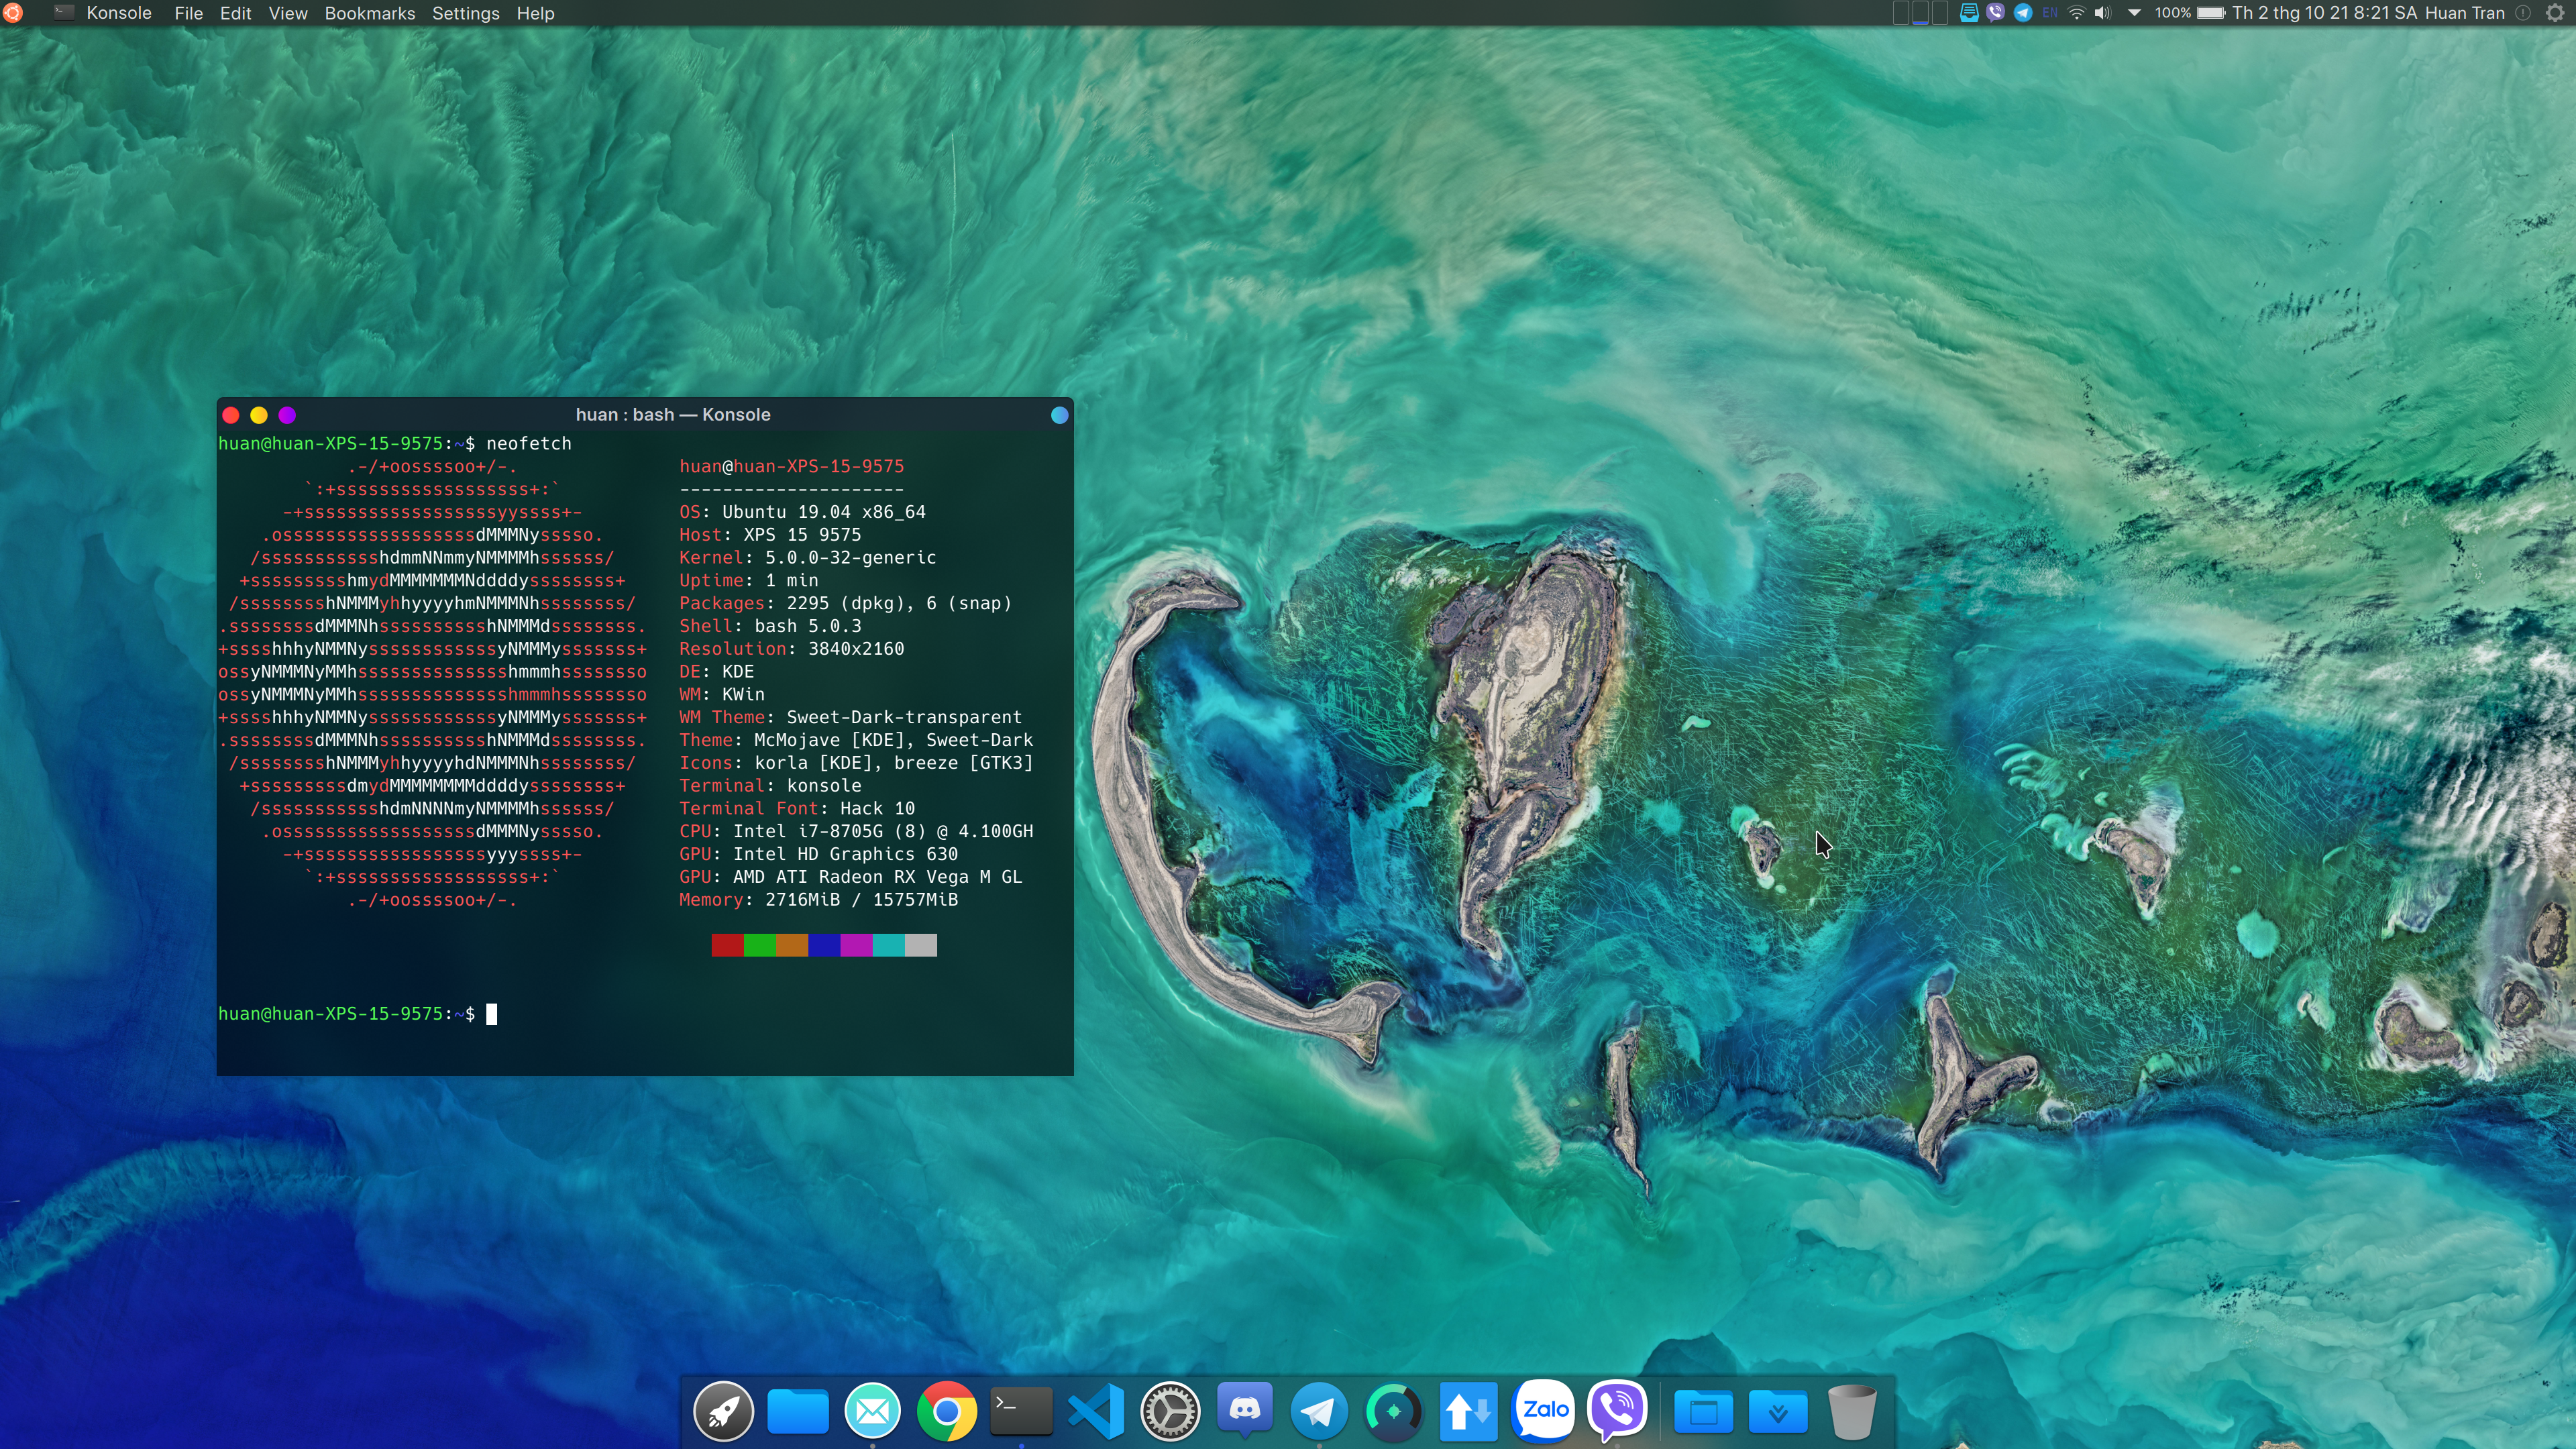The image size is (2576, 1449).
Task: Switch to the first virtual desktop pager
Action: 1902,13
